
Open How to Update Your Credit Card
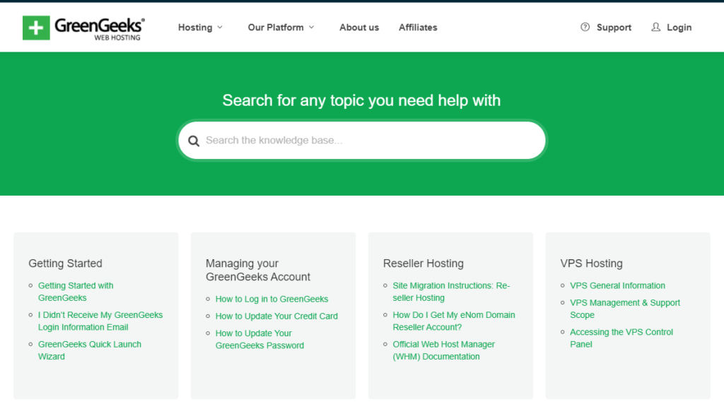276,316
